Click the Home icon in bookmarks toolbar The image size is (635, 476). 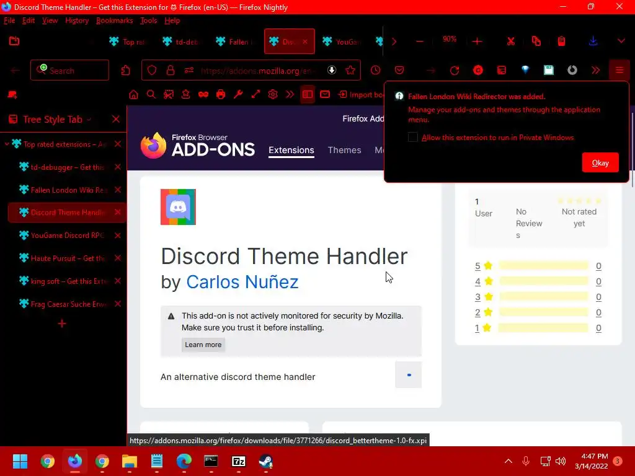click(x=133, y=95)
